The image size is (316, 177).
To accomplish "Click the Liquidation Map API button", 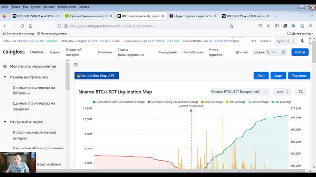I will (97, 76).
